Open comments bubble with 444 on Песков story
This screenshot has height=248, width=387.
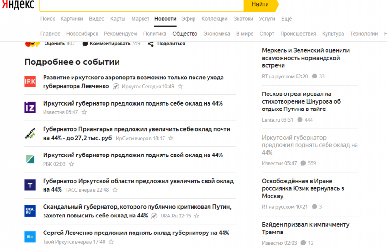[300, 120]
